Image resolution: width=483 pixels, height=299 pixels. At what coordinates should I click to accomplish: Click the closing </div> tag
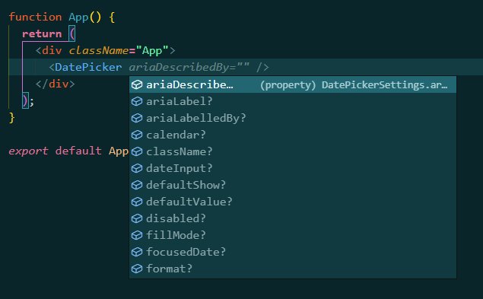point(55,84)
